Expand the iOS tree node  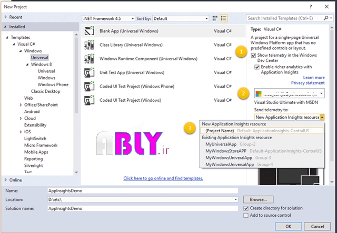21,132
